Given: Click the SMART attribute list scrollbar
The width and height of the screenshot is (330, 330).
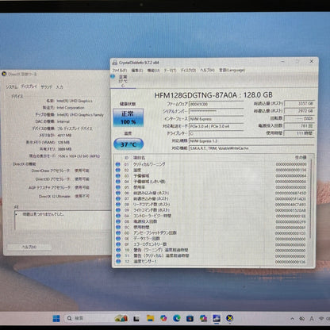Looking at the screenshot, I should pos(311,210).
